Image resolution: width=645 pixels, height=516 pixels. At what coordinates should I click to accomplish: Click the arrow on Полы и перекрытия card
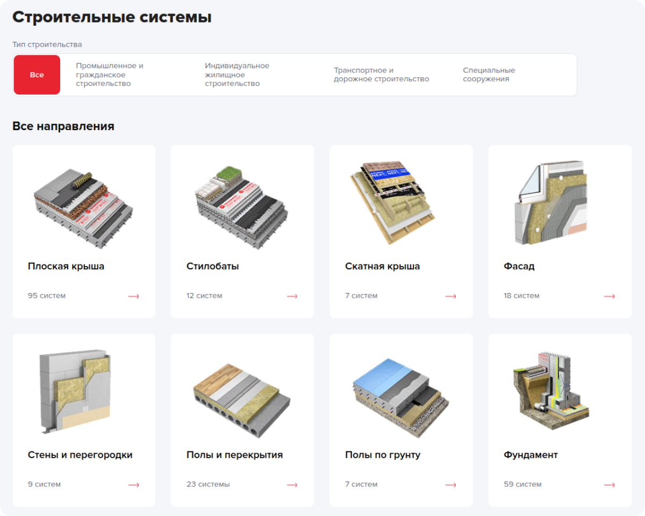[x=292, y=485]
